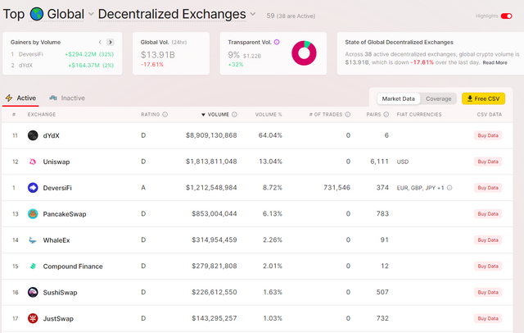
Task: Sort by the Exchange column header
Action: [x=42, y=115]
